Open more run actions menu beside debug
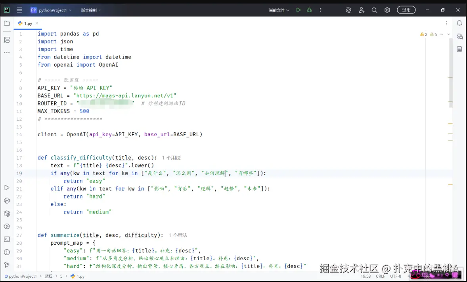The width and height of the screenshot is (467, 282). 320,10
